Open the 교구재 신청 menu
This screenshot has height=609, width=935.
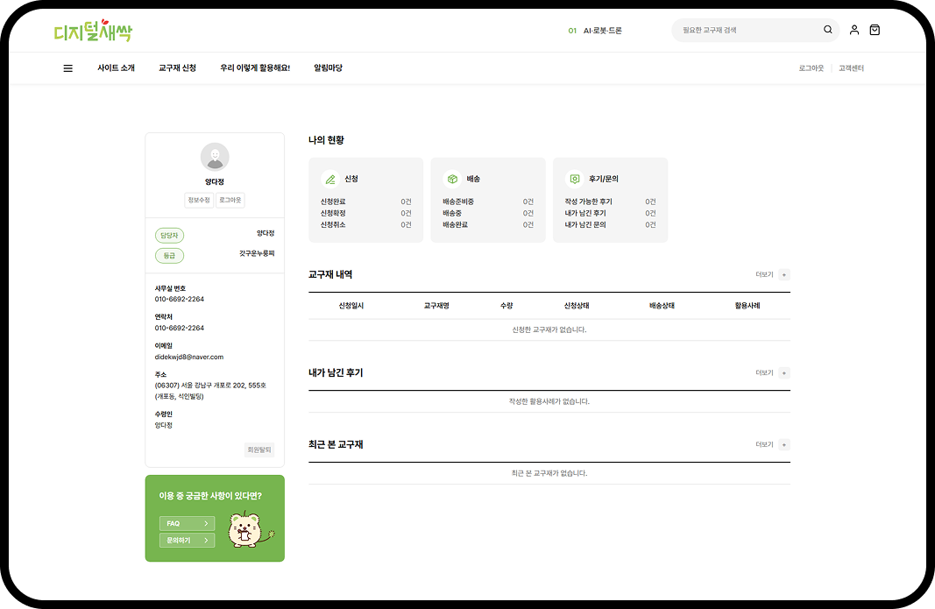tap(177, 68)
